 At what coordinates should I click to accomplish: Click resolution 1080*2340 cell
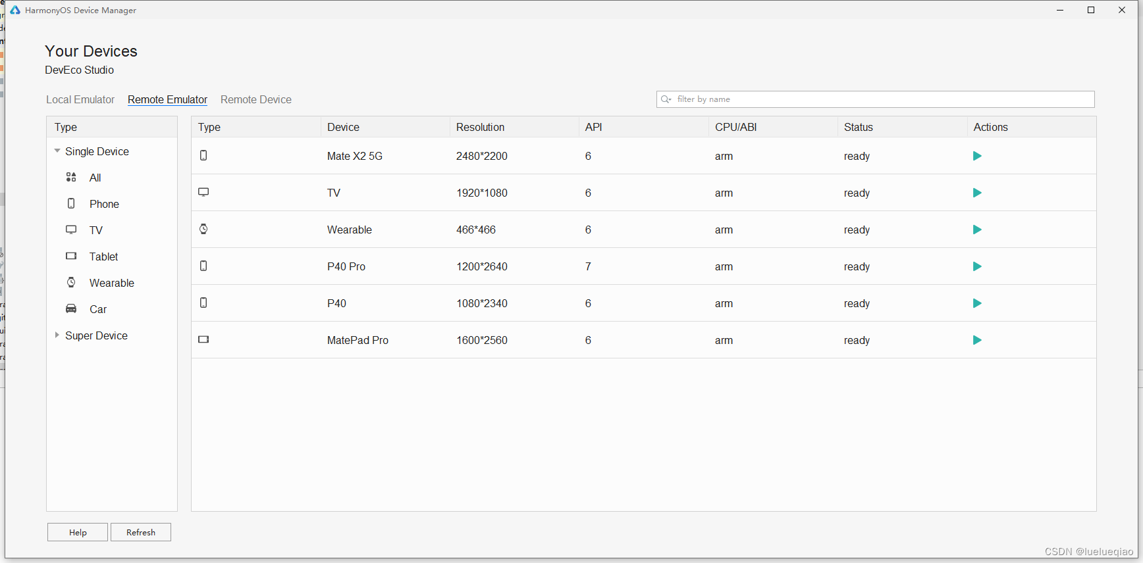(x=482, y=303)
